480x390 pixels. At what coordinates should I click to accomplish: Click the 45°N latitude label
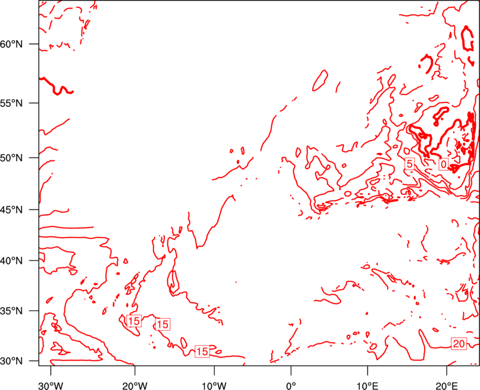(x=11, y=210)
